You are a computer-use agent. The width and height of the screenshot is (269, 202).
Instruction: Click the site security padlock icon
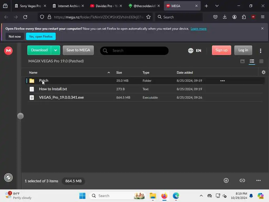pyautogui.click(x=49, y=17)
